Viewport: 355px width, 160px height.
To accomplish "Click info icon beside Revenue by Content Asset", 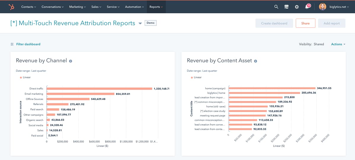I will pos(256,61).
